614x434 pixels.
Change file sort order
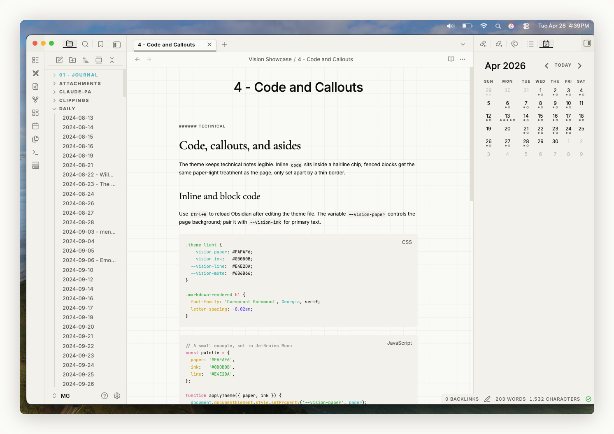point(86,60)
